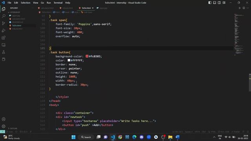Image resolution: width=251 pixels, height=141 pixels.
Task: Split the editor to the right
Action: (244, 8)
